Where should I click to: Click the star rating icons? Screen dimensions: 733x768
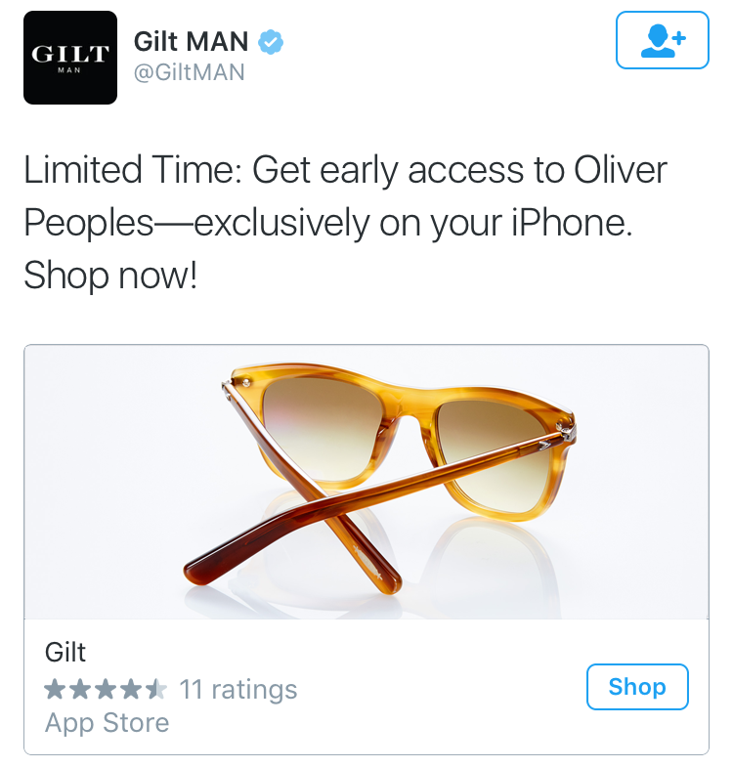point(106,689)
